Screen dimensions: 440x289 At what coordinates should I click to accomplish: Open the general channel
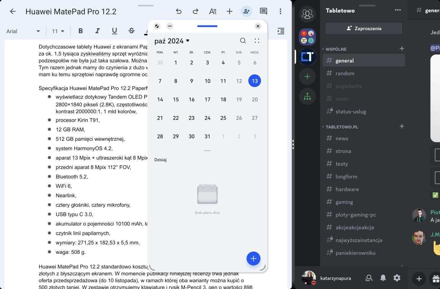(x=364, y=60)
